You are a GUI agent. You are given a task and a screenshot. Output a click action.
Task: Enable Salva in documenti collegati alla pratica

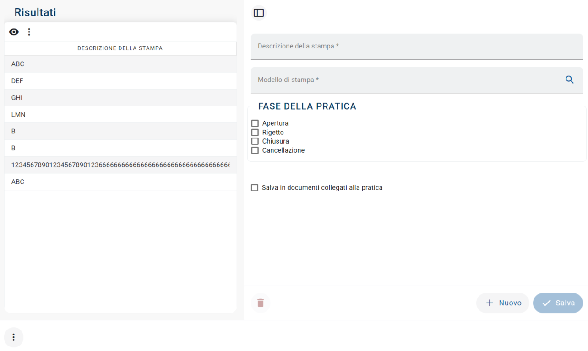255,188
